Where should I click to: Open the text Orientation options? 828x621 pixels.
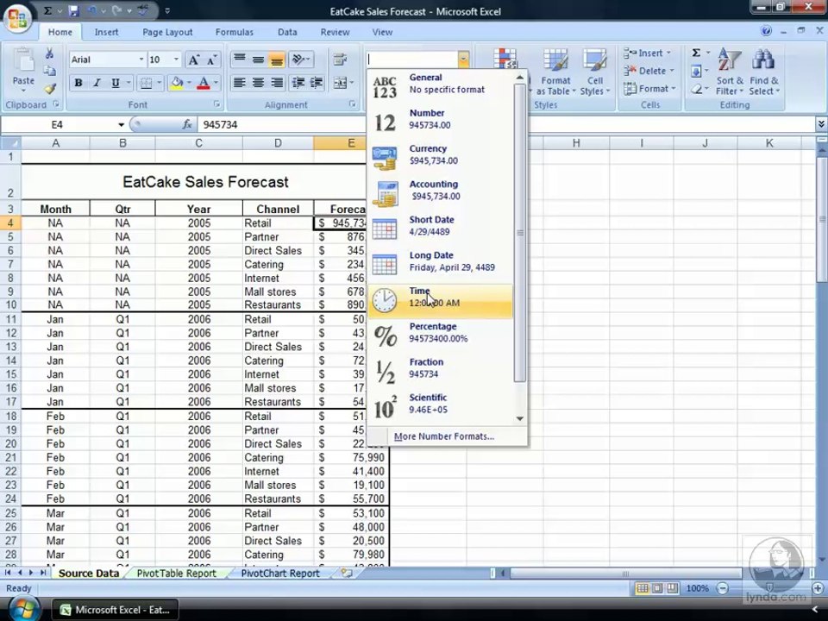point(302,60)
